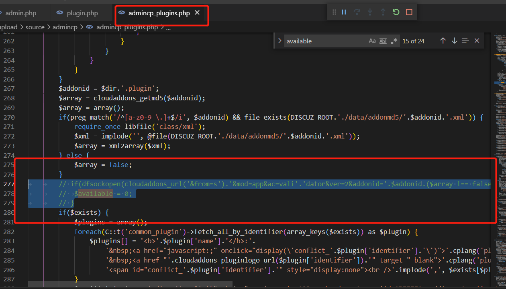Go to previous find match
506x289 pixels.
(443, 41)
